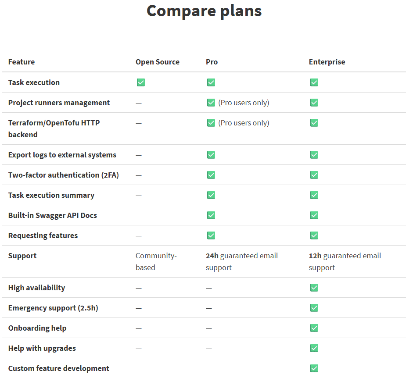Click Enterprise checkmark for Two-factor authentication
The image size is (413, 378).
pyautogui.click(x=314, y=175)
